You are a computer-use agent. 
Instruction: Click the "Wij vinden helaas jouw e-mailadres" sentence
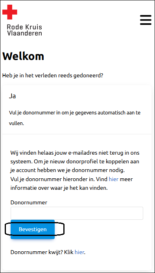click(x=75, y=153)
